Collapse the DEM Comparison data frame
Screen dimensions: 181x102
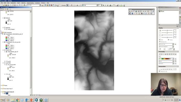coord(1,33)
